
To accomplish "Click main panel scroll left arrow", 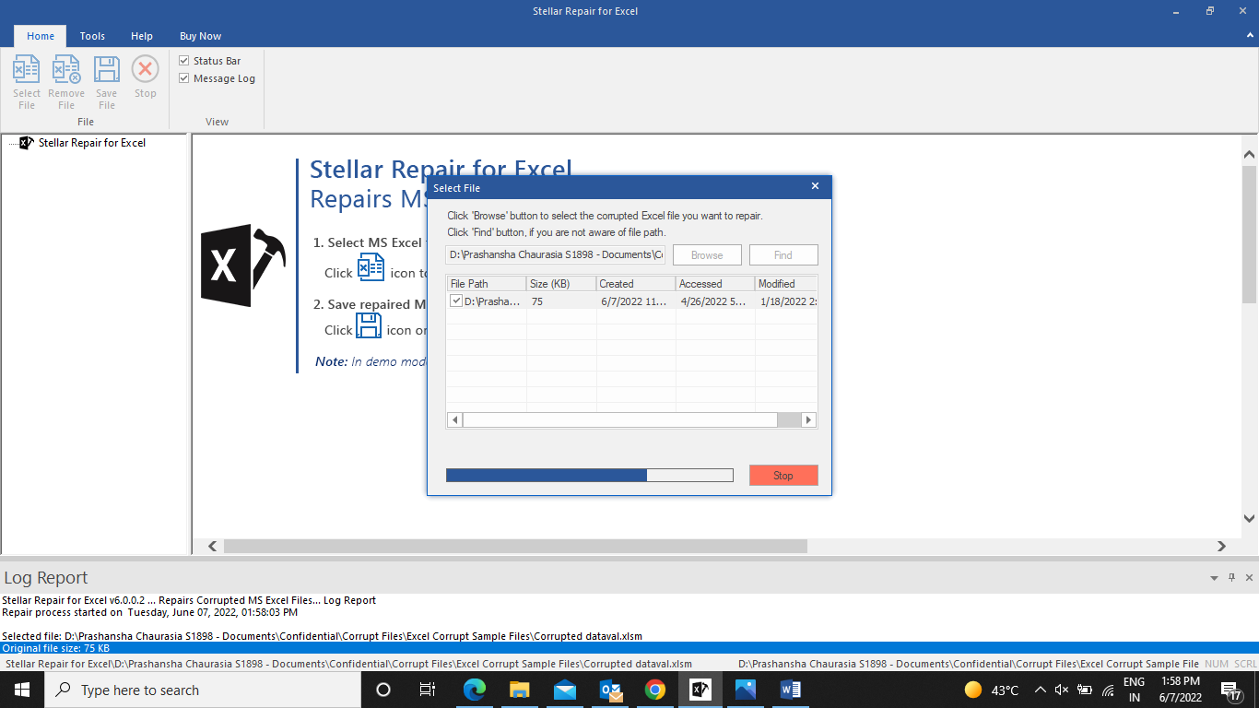I will pos(213,546).
